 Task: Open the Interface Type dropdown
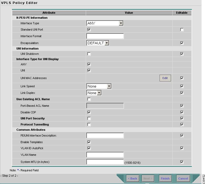pyautogui.click(x=105, y=23)
